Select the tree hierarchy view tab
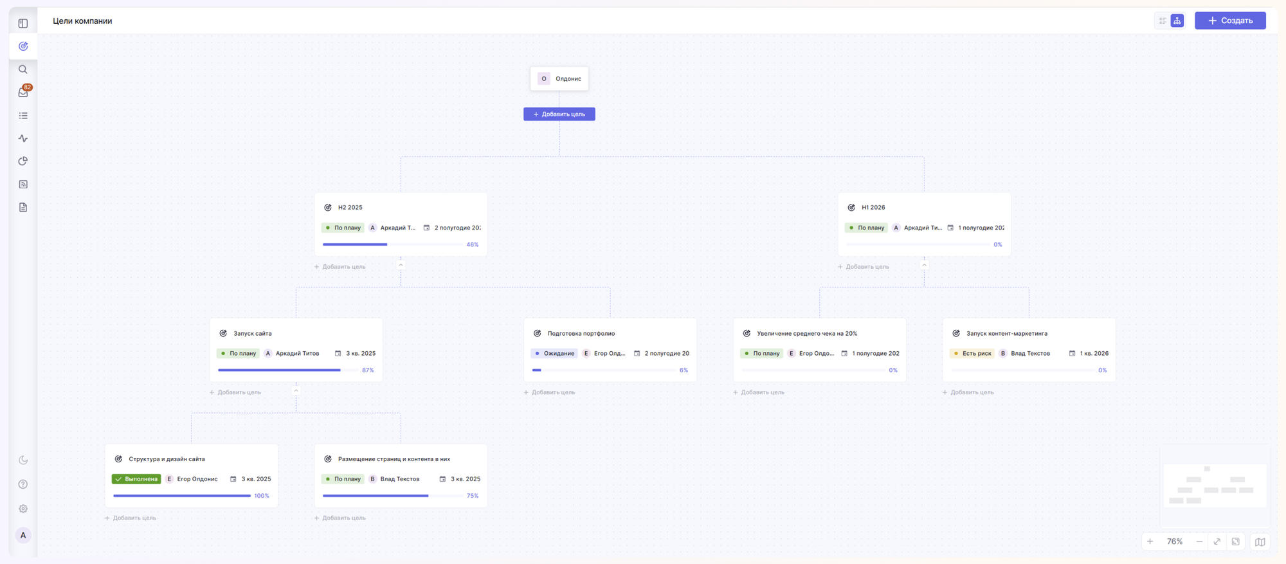This screenshot has width=1286, height=564. tap(1177, 21)
